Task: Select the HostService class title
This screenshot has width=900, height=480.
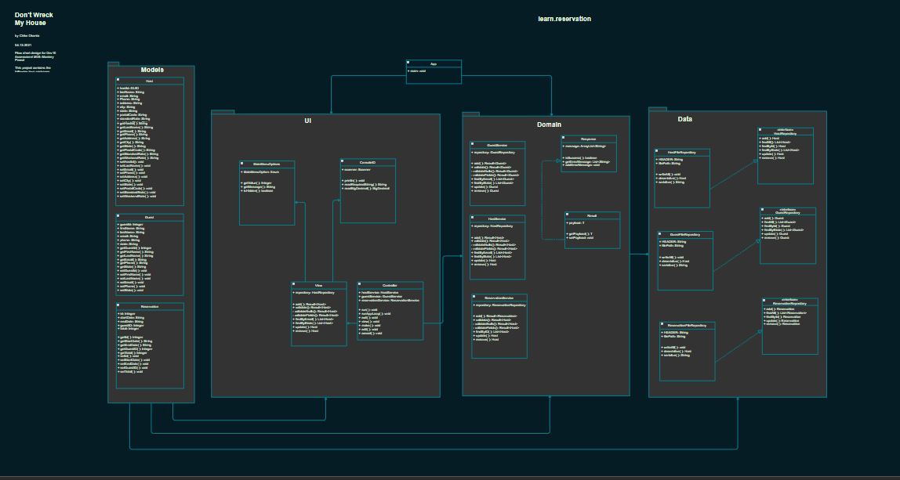Action: click(498, 219)
